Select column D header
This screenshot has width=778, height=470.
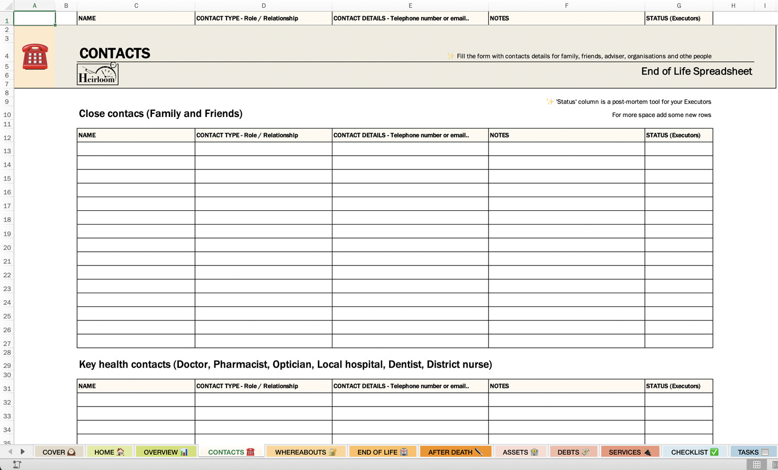263,5
